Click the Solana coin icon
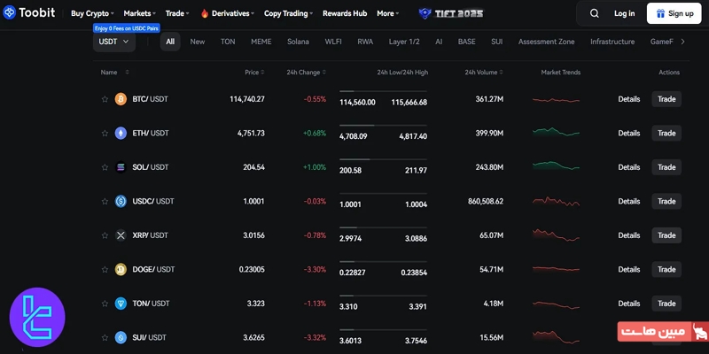The height and width of the screenshot is (354, 709). (x=121, y=167)
